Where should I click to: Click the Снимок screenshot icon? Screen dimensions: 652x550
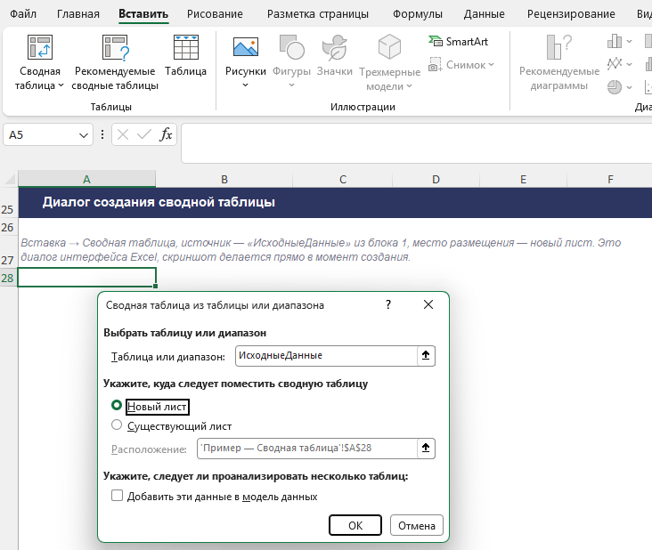436,65
